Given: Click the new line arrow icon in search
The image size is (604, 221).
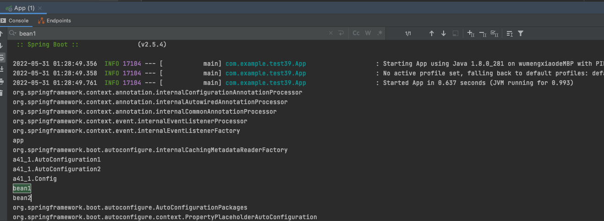Looking at the screenshot, I should click(x=341, y=33).
